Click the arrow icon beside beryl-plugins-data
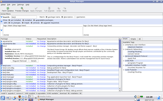This screenshot has height=101, width=163. (x=1, y=82)
